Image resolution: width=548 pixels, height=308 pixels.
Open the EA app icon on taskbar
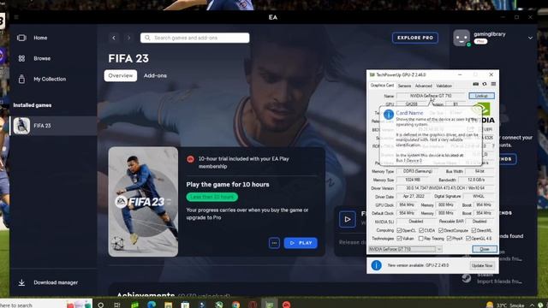pyautogui.click(x=287, y=305)
